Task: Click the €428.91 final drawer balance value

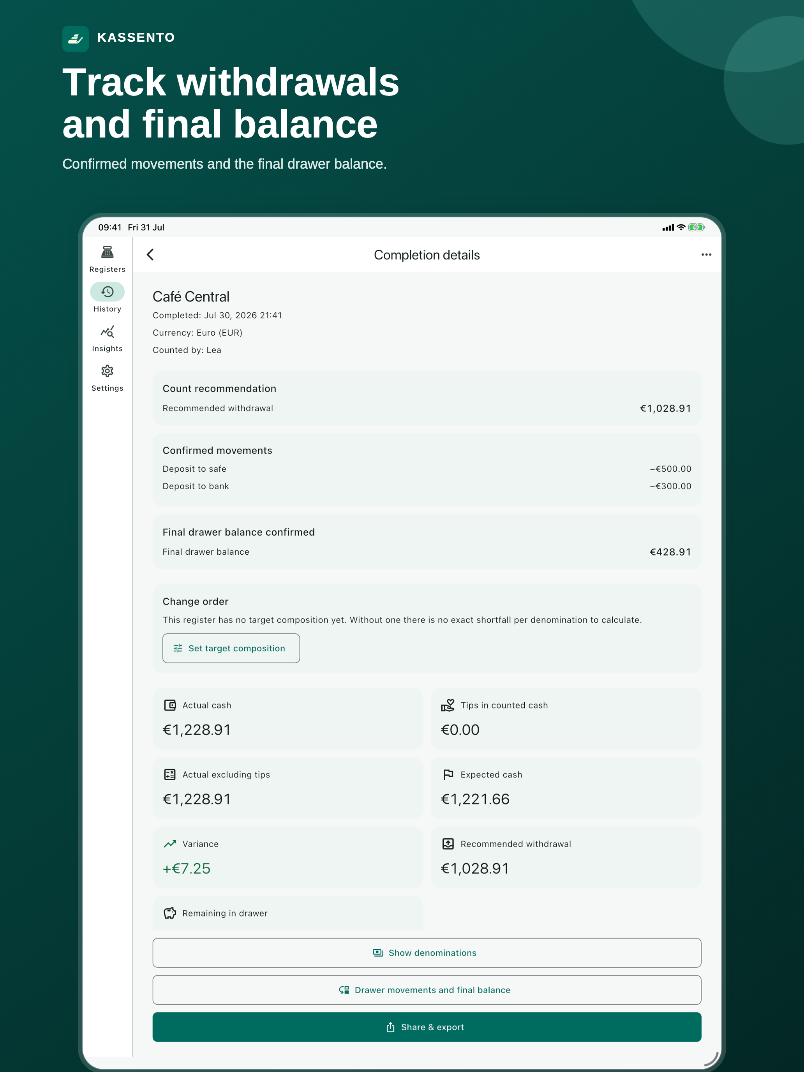Action: (670, 552)
